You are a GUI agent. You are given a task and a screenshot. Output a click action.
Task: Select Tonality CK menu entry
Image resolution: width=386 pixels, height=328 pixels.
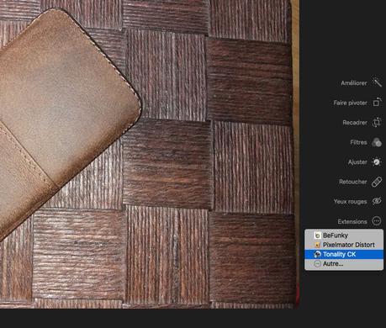(x=344, y=254)
